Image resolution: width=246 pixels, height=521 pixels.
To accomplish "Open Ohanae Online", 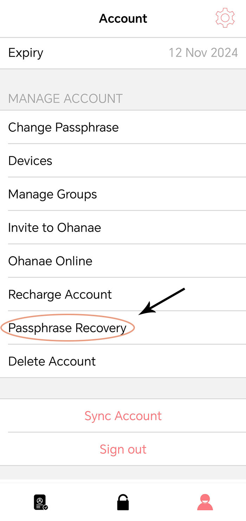I will (x=123, y=261).
